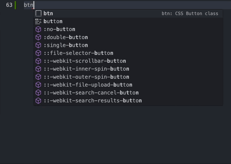Click the cube icon next to ::-webkit-scrollbar-button

click(38, 61)
